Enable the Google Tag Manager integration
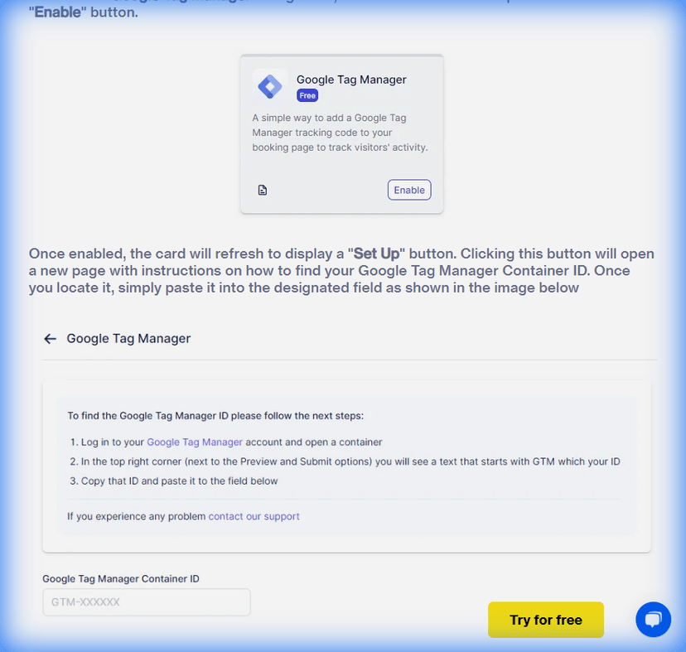686x652 pixels. (x=409, y=190)
